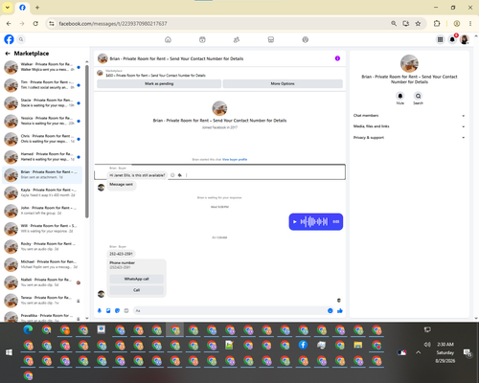Image resolution: width=479 pixels, height=383 pixels.
Task: Click the back arrow beside Marketplace
Action: (8, 54)
